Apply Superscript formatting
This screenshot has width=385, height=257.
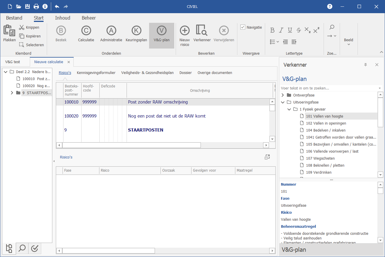(316, 30)
